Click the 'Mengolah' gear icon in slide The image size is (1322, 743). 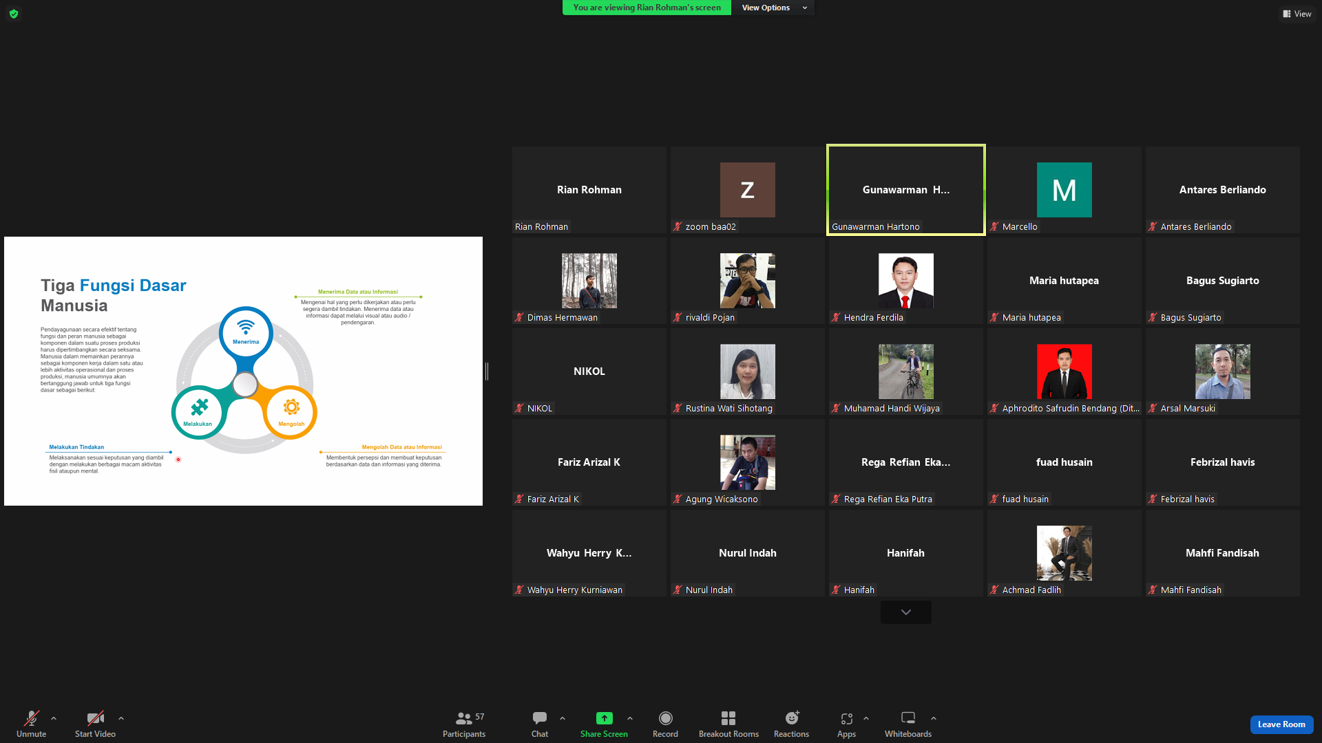coord(292,407)
